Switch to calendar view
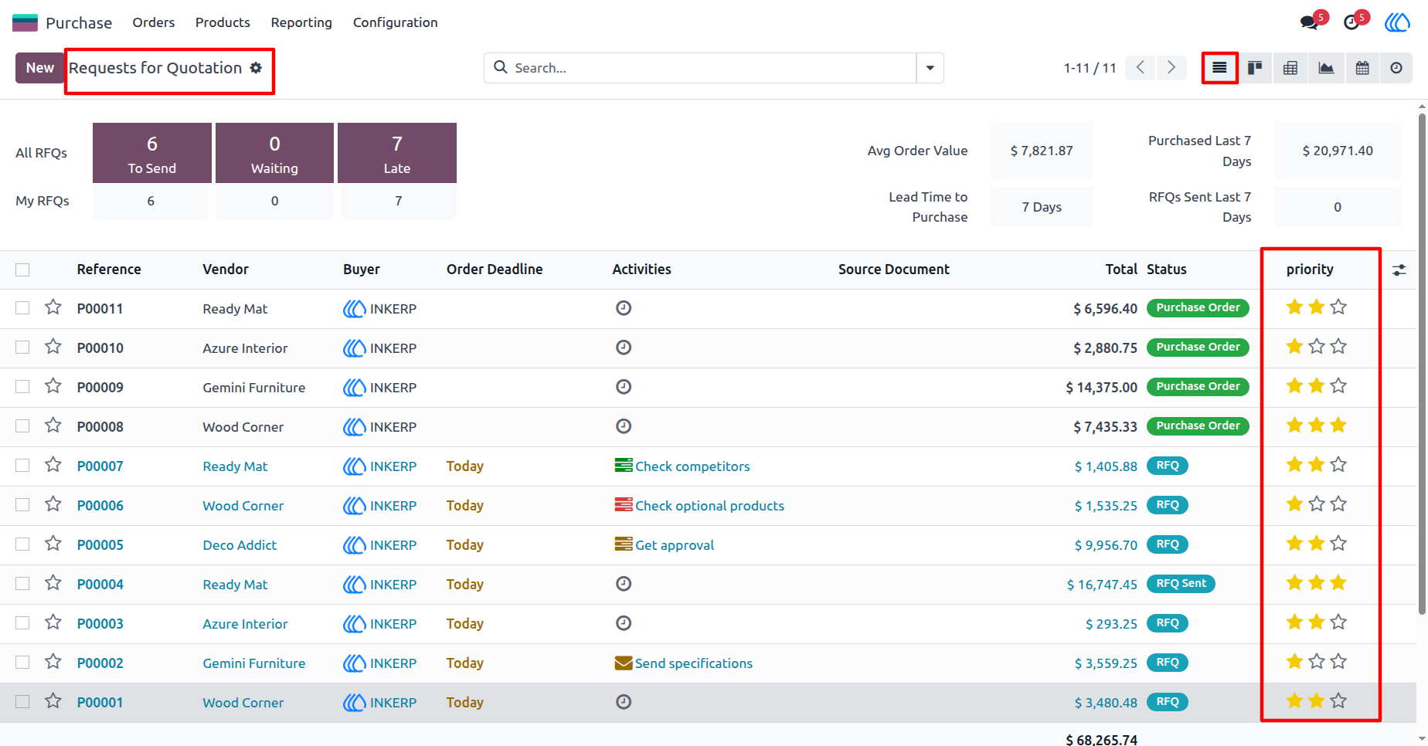 1362,68
